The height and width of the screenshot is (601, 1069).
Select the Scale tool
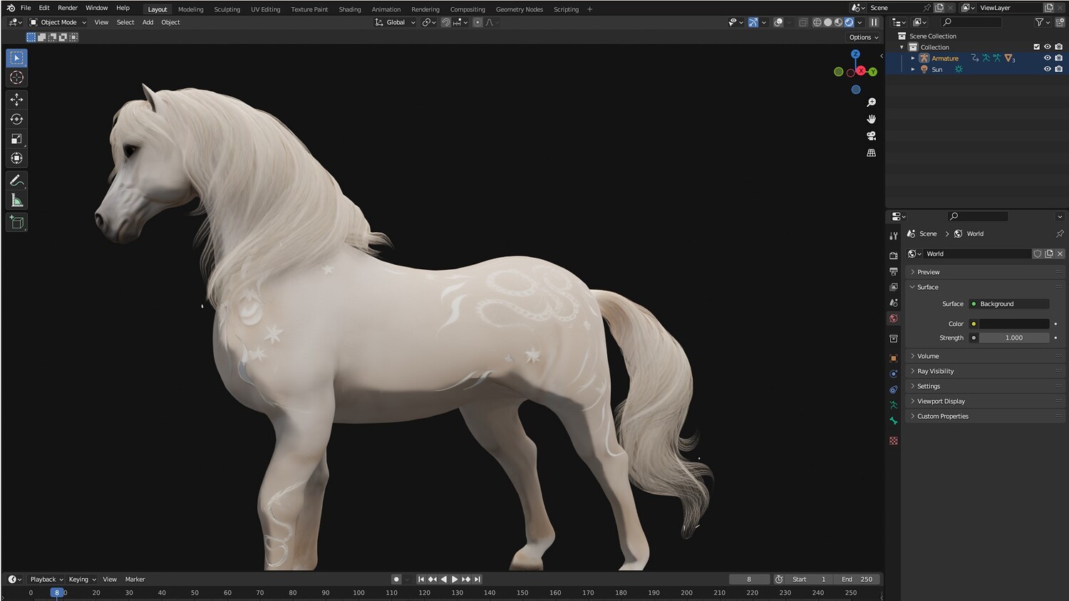pos(17,139)
